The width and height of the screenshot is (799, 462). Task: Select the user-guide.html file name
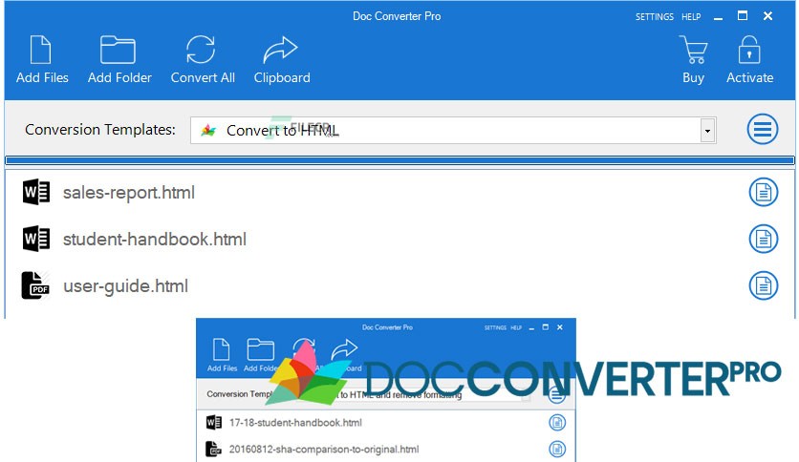[125, 286]
